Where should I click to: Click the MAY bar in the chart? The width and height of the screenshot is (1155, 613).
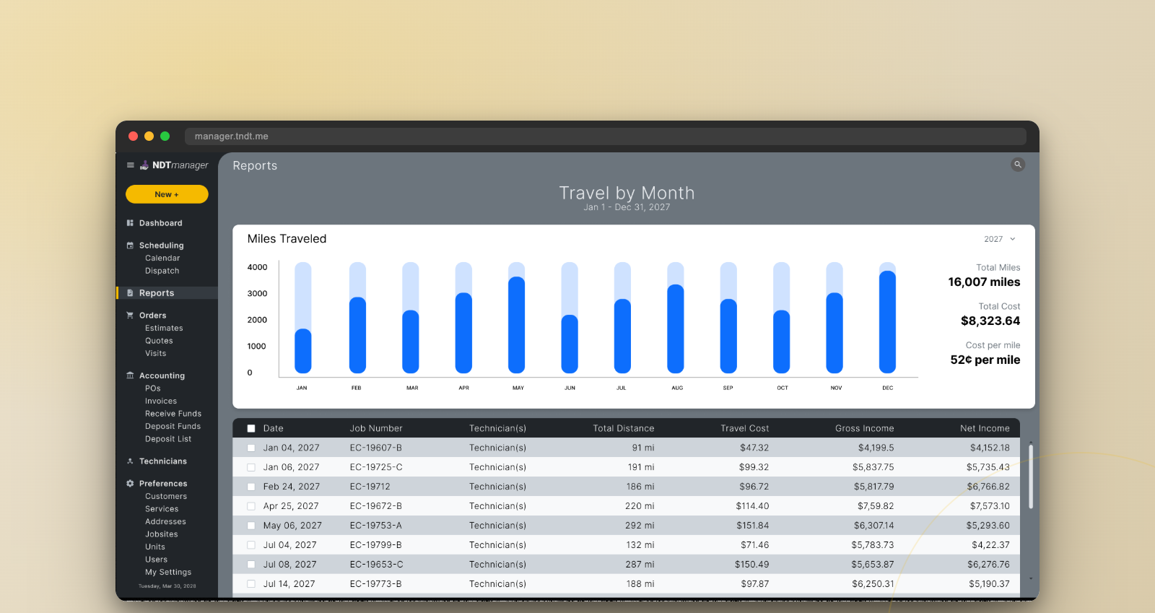pos(517,325)
